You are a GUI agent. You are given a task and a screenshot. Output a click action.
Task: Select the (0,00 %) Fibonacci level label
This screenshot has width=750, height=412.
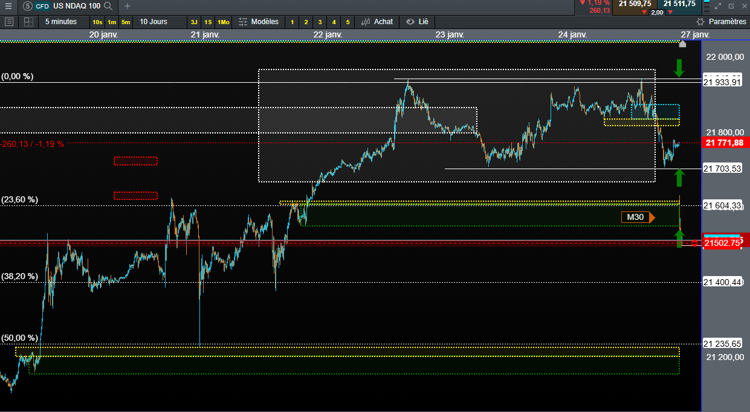click(18, 77)
